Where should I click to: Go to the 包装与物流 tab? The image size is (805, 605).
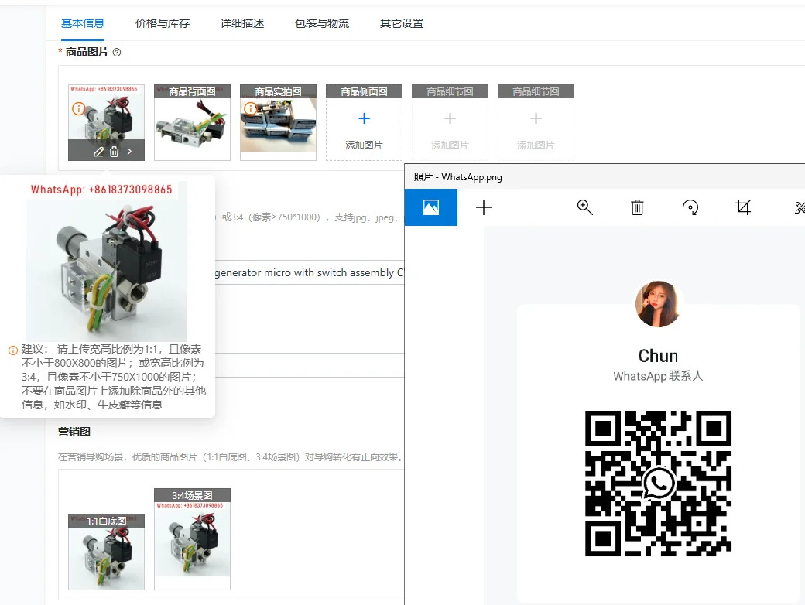[x=322, y=23]
